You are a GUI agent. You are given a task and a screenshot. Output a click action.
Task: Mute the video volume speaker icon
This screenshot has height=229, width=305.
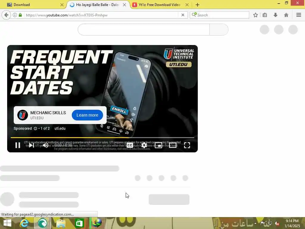click(x=46, y=145)
